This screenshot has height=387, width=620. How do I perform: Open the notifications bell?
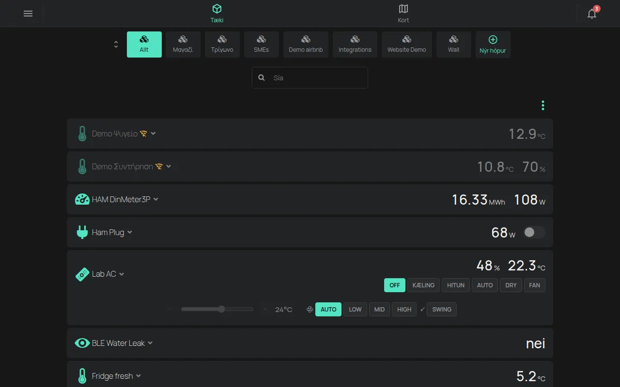(x=592, y=14)
